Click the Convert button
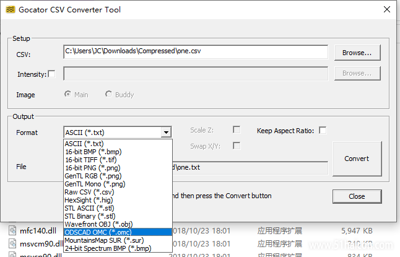The height and width of the screenshot is (257, 400). click(x=357, y=159)
